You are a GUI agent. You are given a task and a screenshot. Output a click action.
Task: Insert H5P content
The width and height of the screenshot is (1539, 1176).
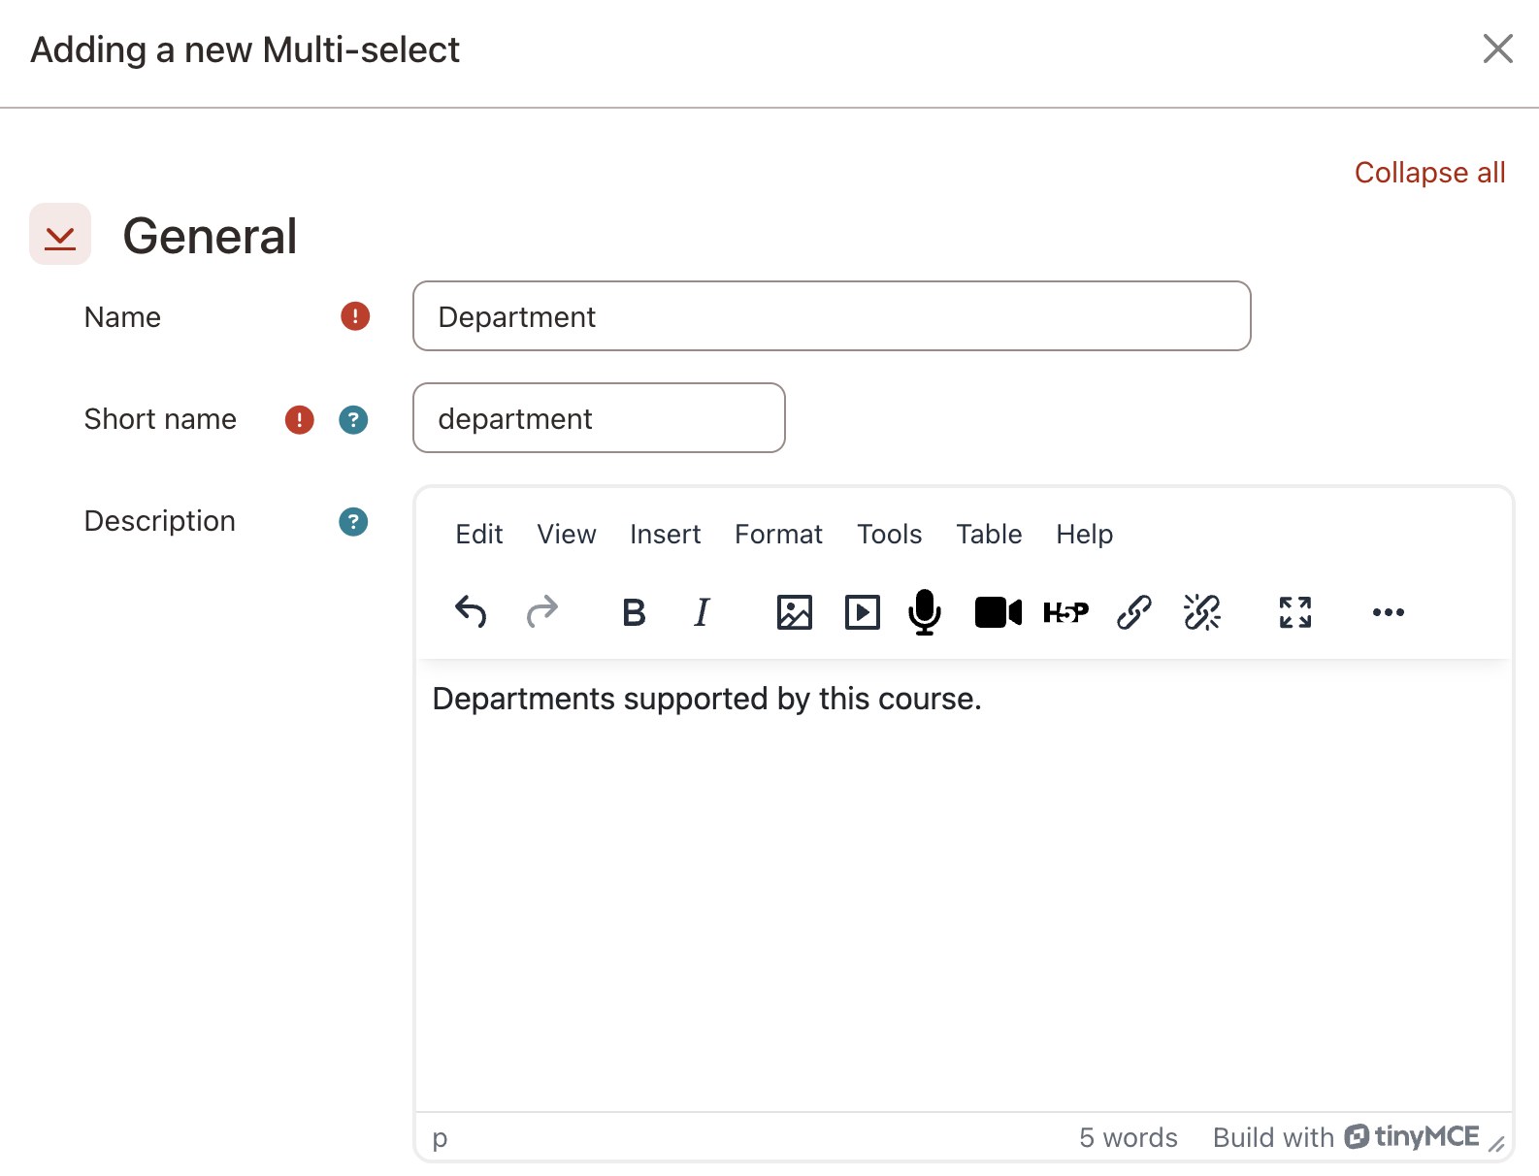(x=1065, y=612)
